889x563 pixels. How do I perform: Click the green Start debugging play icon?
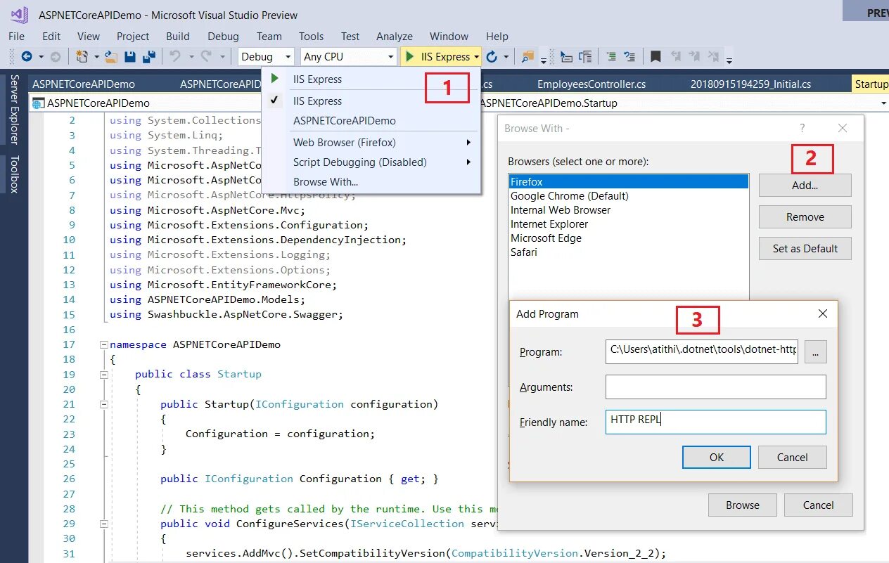[x=410, y=57]
